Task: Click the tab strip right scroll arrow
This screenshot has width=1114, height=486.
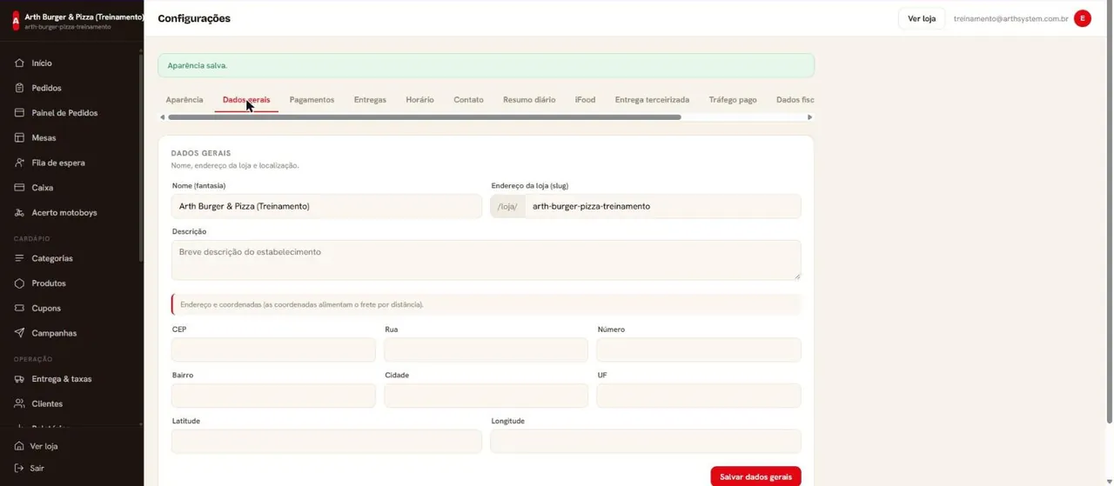Action: click(x=810, y=117)
